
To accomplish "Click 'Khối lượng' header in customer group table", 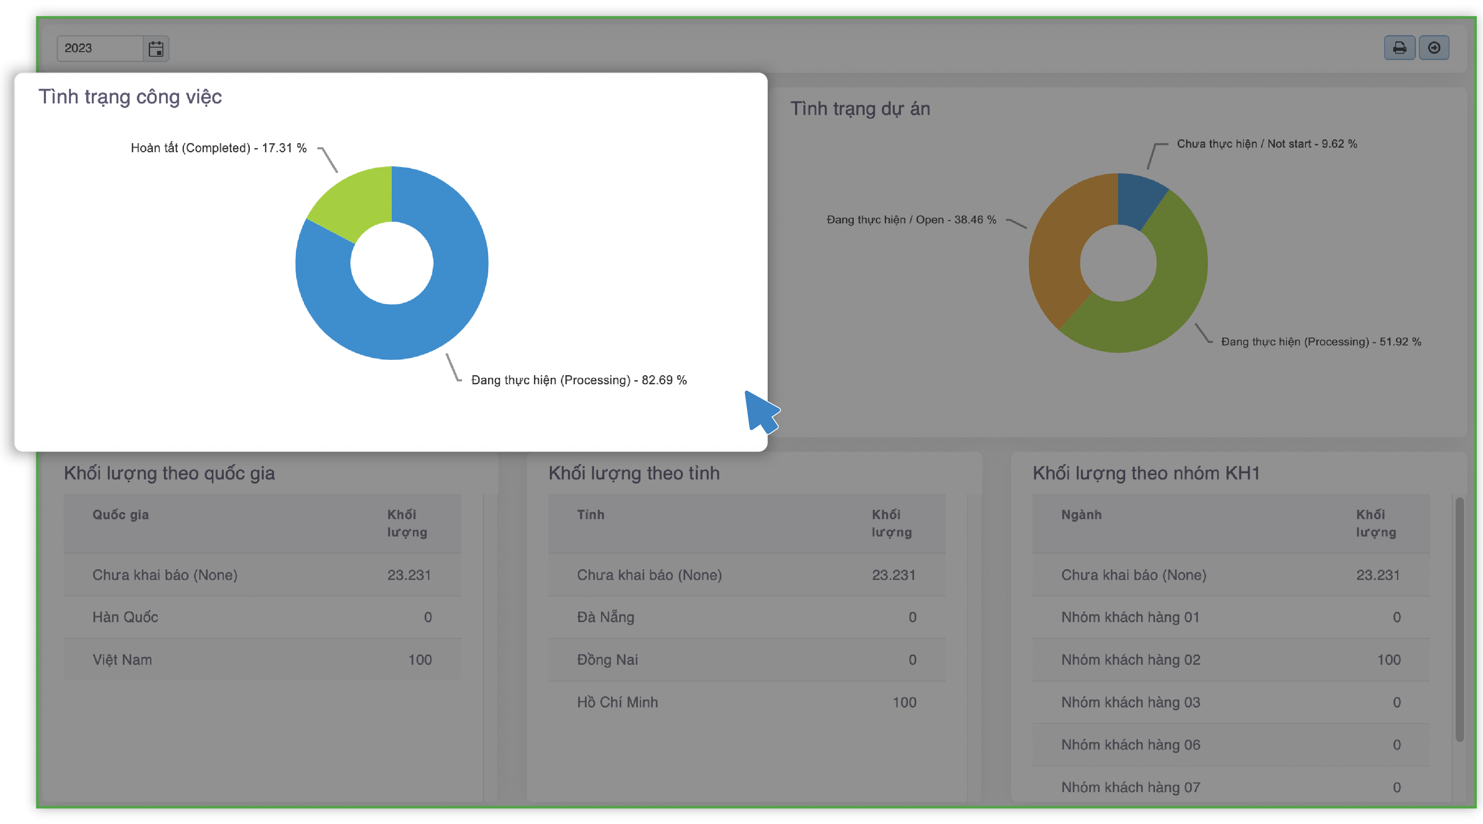I will pyautogui.click(x=1376, y=523).
